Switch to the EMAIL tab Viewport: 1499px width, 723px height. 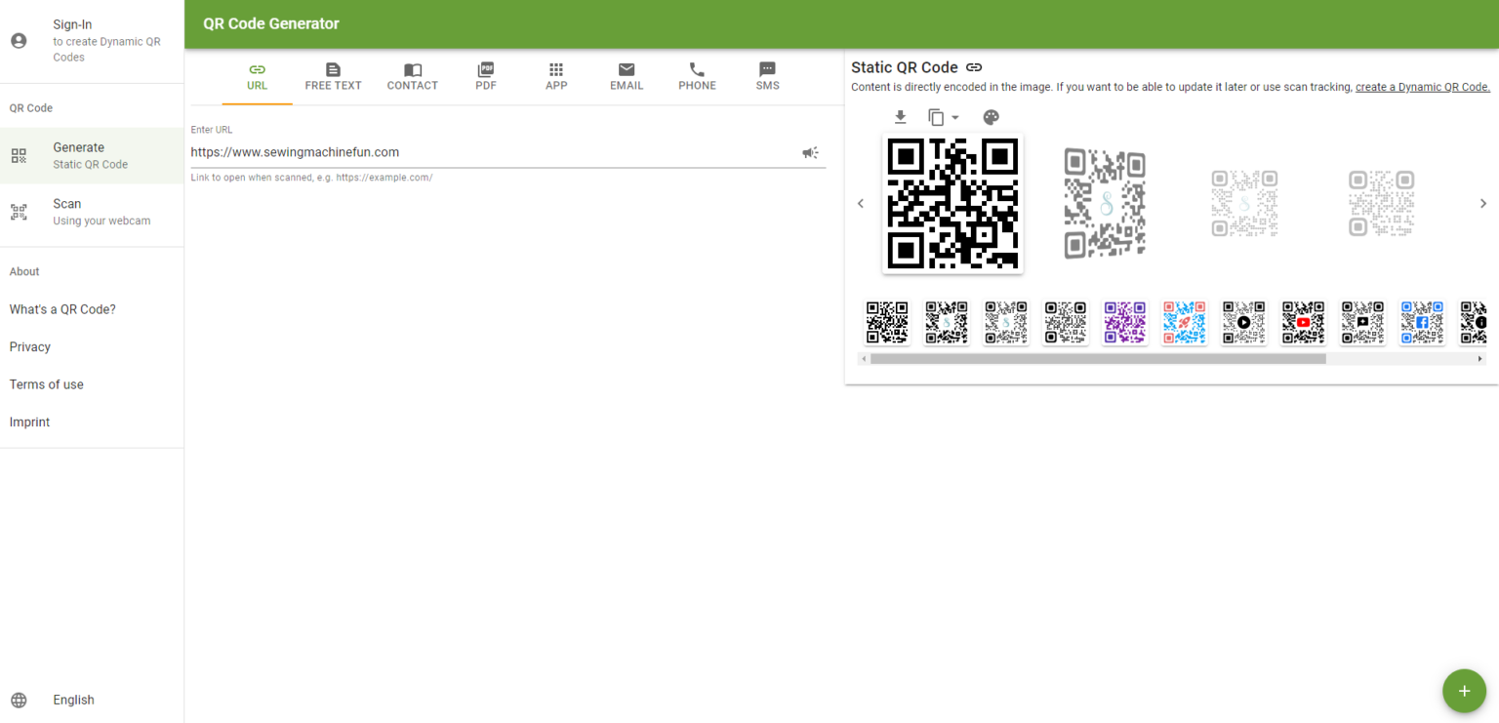pos(626,76)
